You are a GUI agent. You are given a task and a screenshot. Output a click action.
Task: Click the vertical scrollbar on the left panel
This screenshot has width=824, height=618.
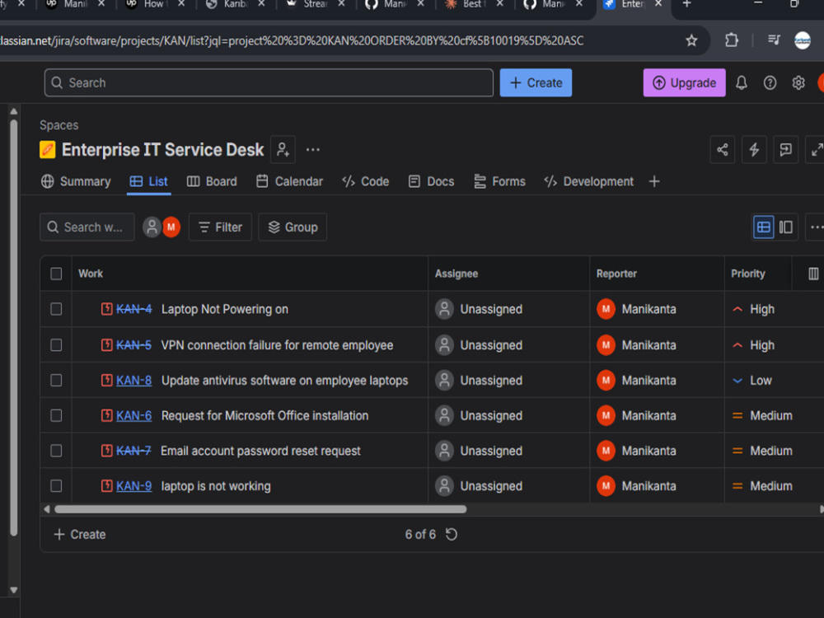point(14,328)
